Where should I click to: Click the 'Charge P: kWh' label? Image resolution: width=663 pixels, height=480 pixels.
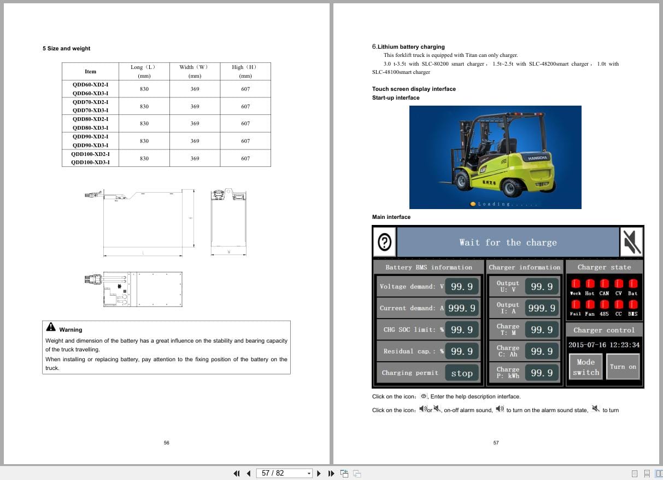click(x=508, y=373)
